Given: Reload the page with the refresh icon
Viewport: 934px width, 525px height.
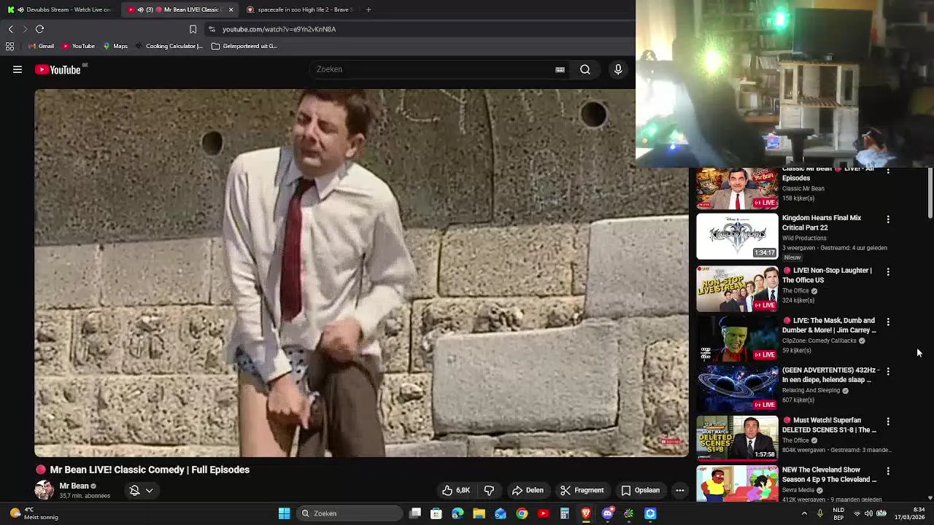Looking at the screenshot, I should point(39,29).
